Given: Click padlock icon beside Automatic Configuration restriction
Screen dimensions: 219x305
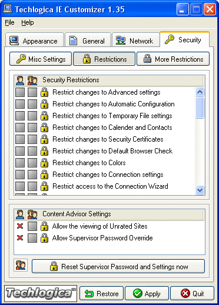Looking at the screenshot, I should pyautogui.click(x=44, y=104).
